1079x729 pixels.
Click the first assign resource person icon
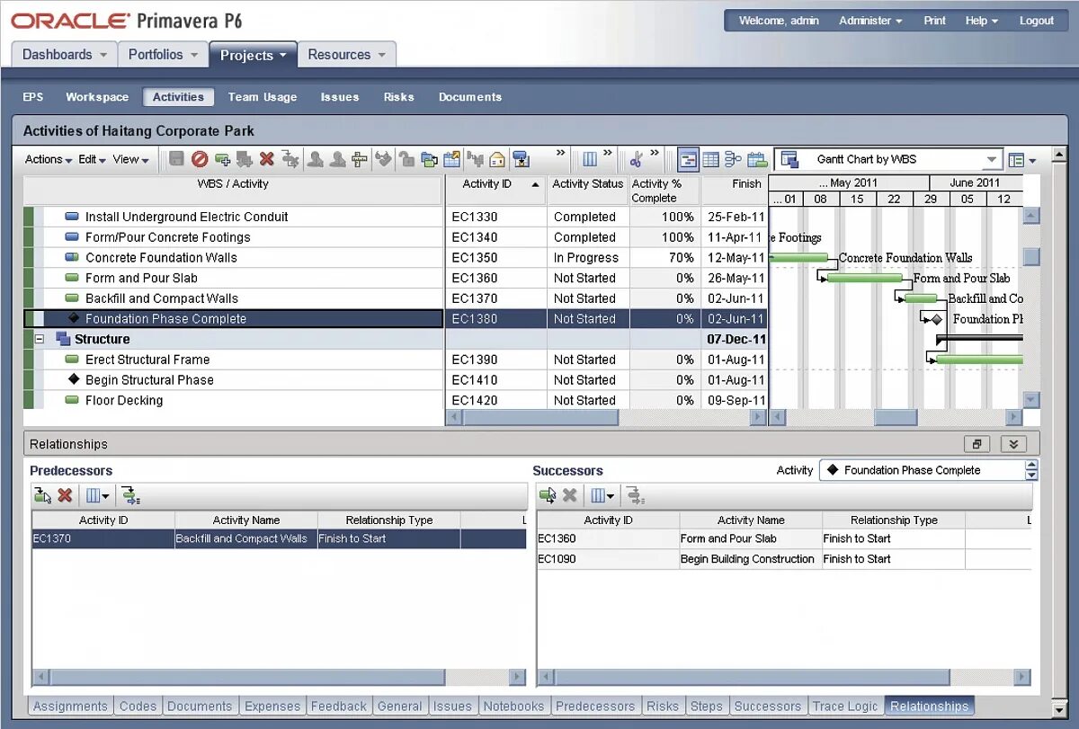click(x=316, y=159)
